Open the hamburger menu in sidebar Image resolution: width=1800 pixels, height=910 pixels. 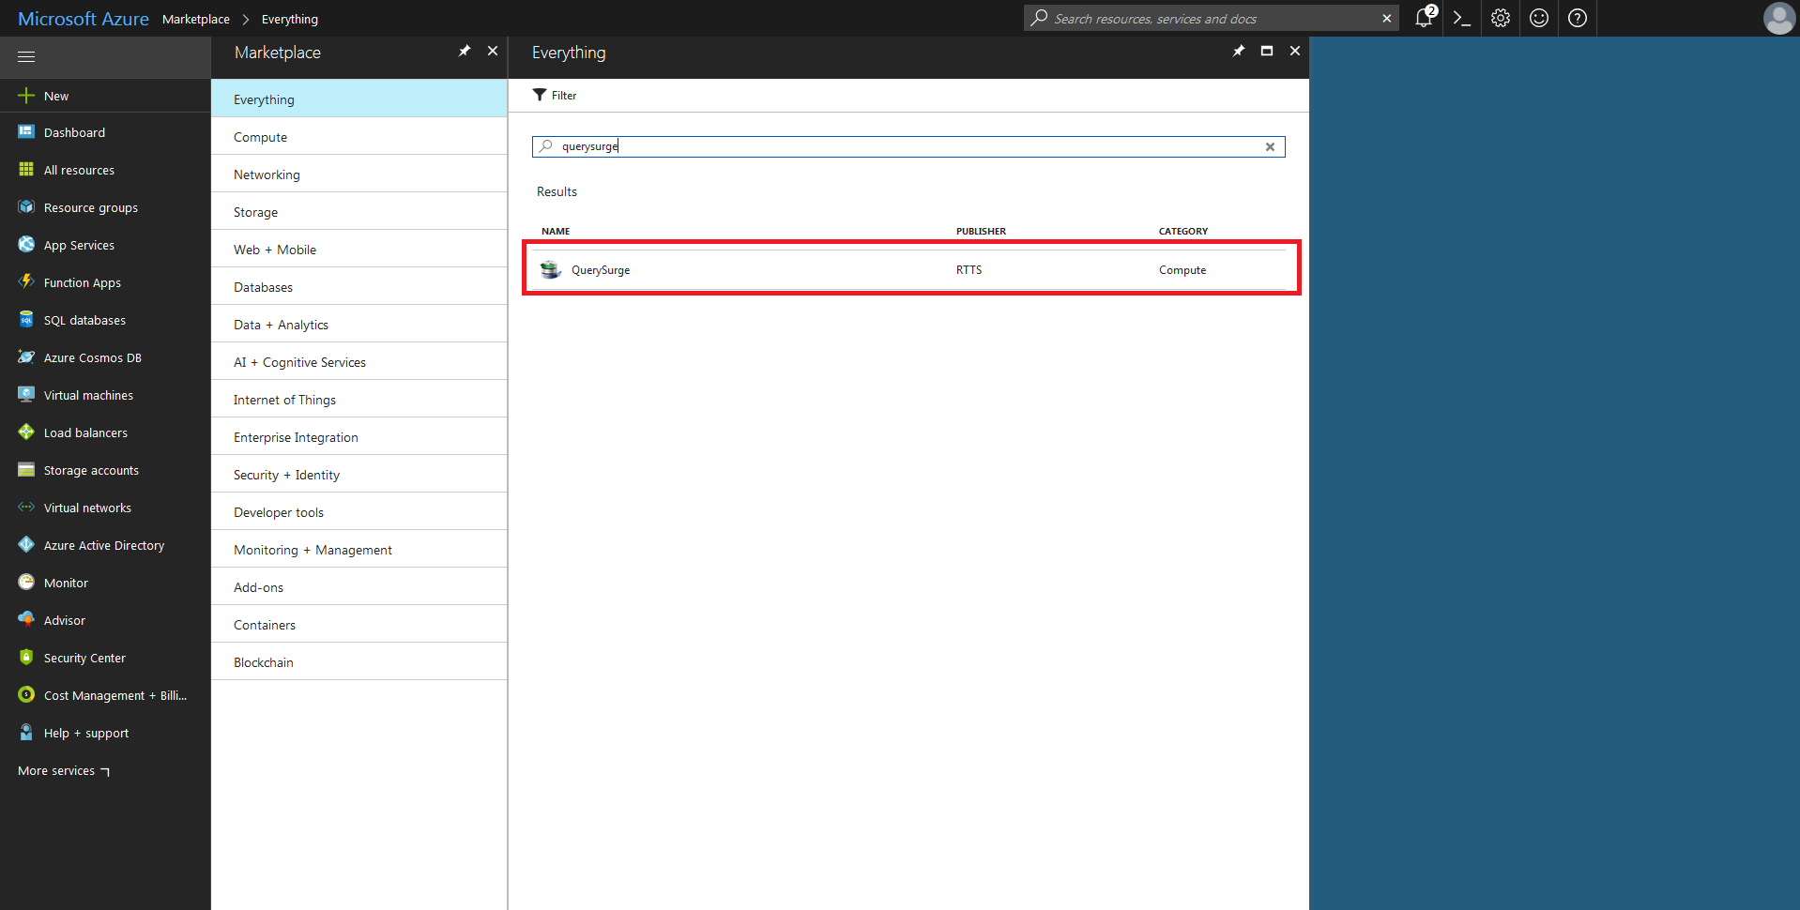[26, 57]
